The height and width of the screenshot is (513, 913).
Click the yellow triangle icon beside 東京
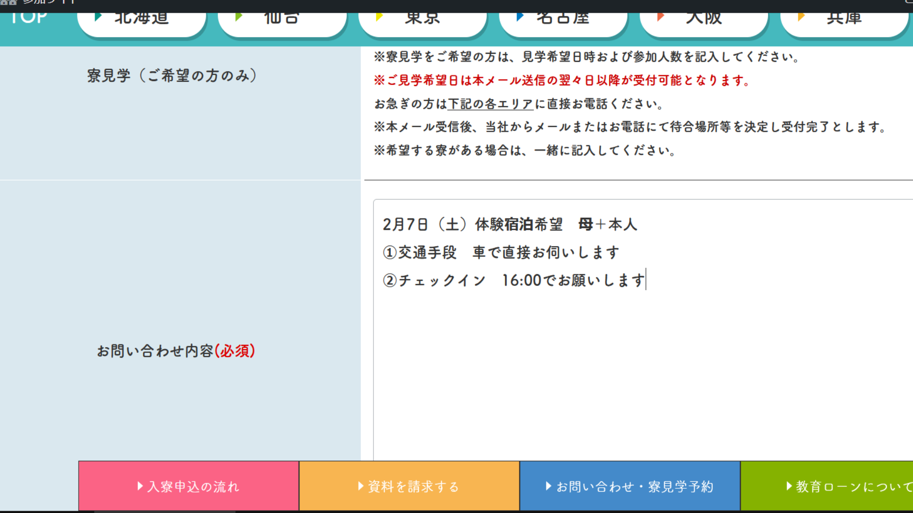pos(379,17)
